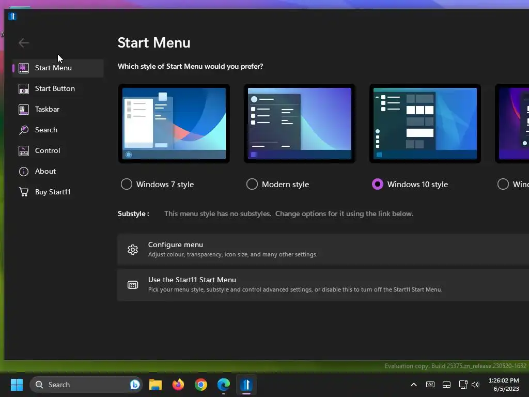Click the back arrow in Start11
Image resolution: width=529 pixels, height=397 pixels.
tap(24, 43)
